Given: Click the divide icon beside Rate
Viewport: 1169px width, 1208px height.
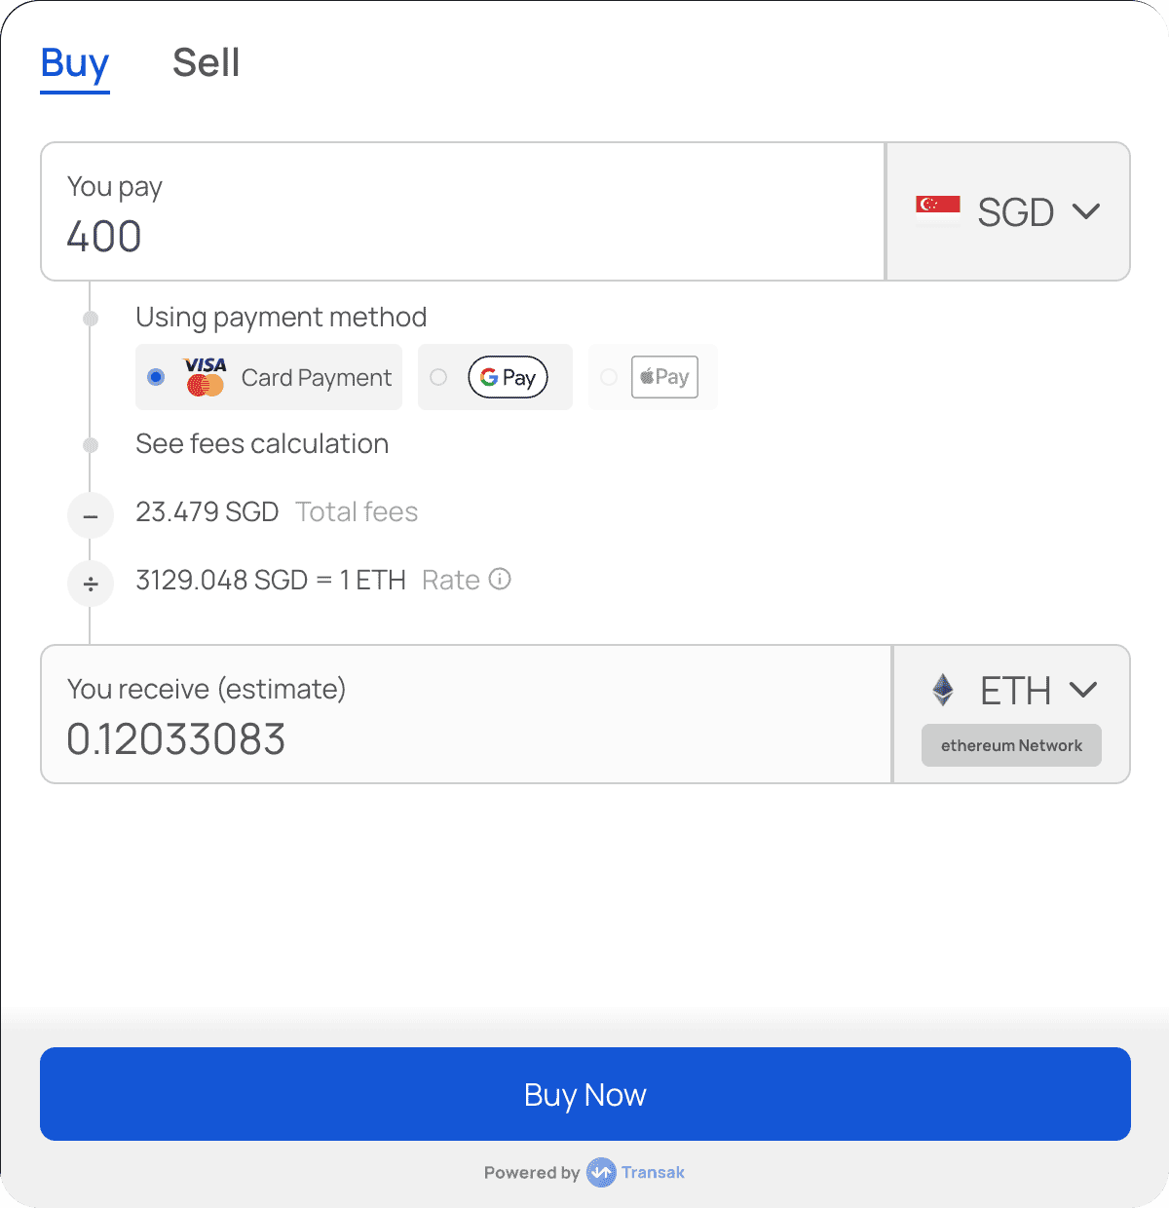Looking at the screenshot, I should click(x=91, y=584).
